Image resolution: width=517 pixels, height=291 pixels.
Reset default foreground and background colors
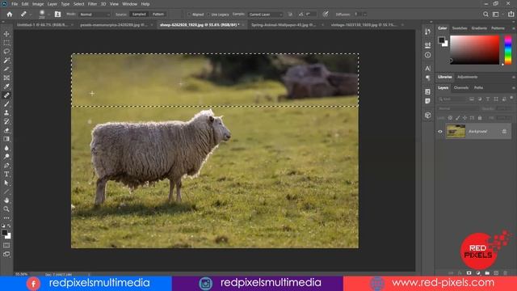pos(3,226)
